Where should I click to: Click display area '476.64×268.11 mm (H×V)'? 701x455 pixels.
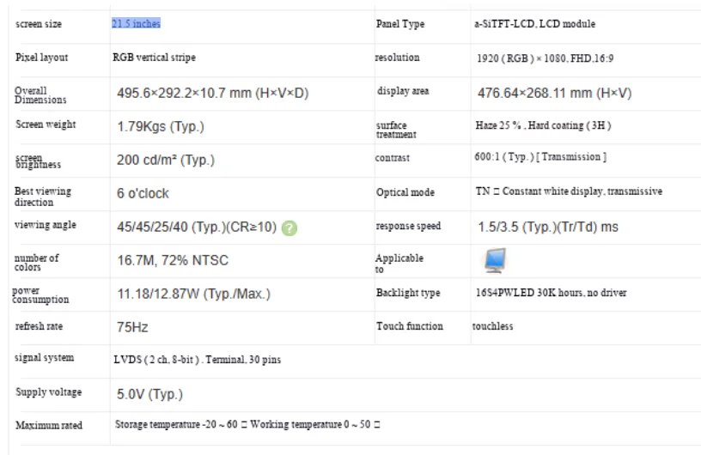coord(554,93)
